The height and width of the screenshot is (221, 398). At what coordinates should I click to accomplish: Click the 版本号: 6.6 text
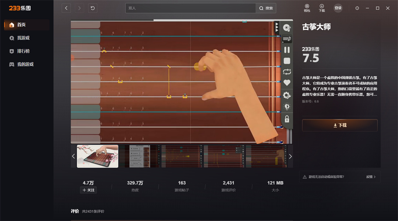click(310, 101)
